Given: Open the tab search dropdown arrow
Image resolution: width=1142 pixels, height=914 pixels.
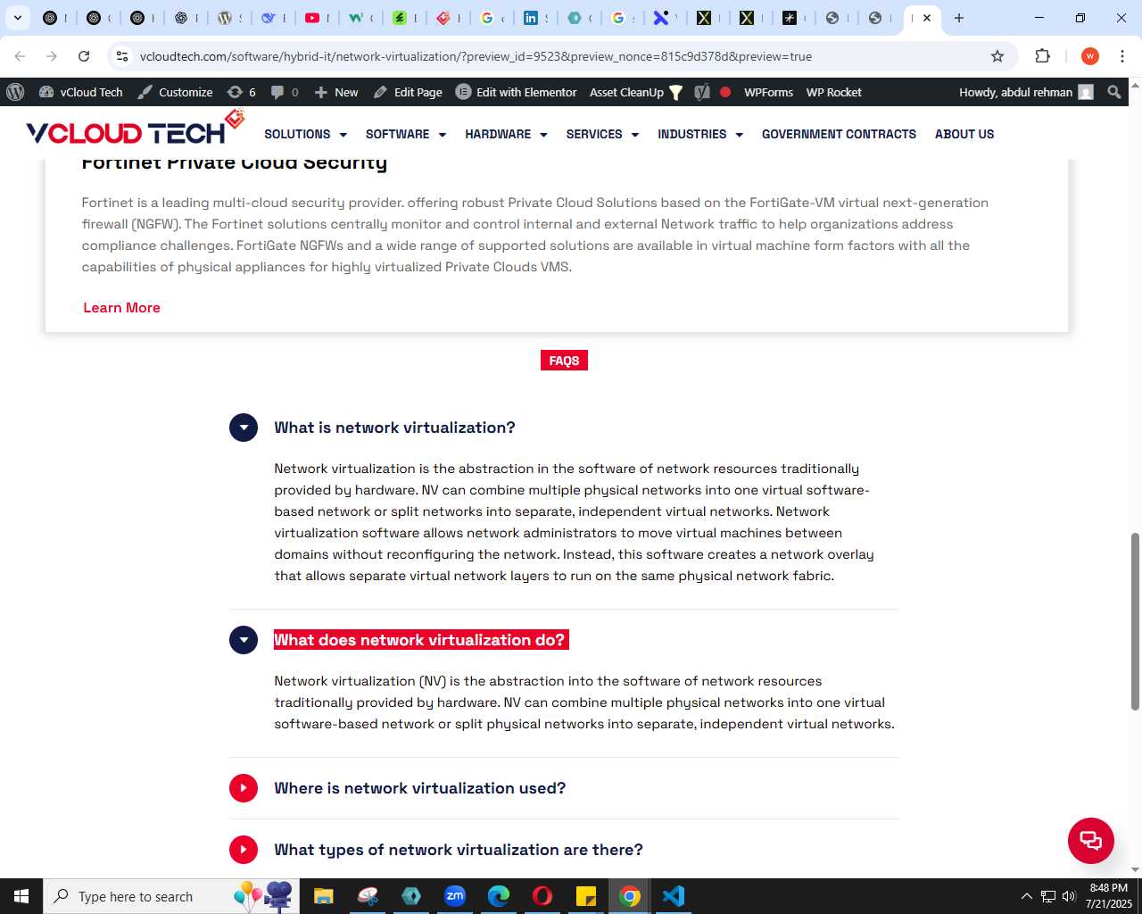Looking at the screenshot, I should (x=17, y=18).
